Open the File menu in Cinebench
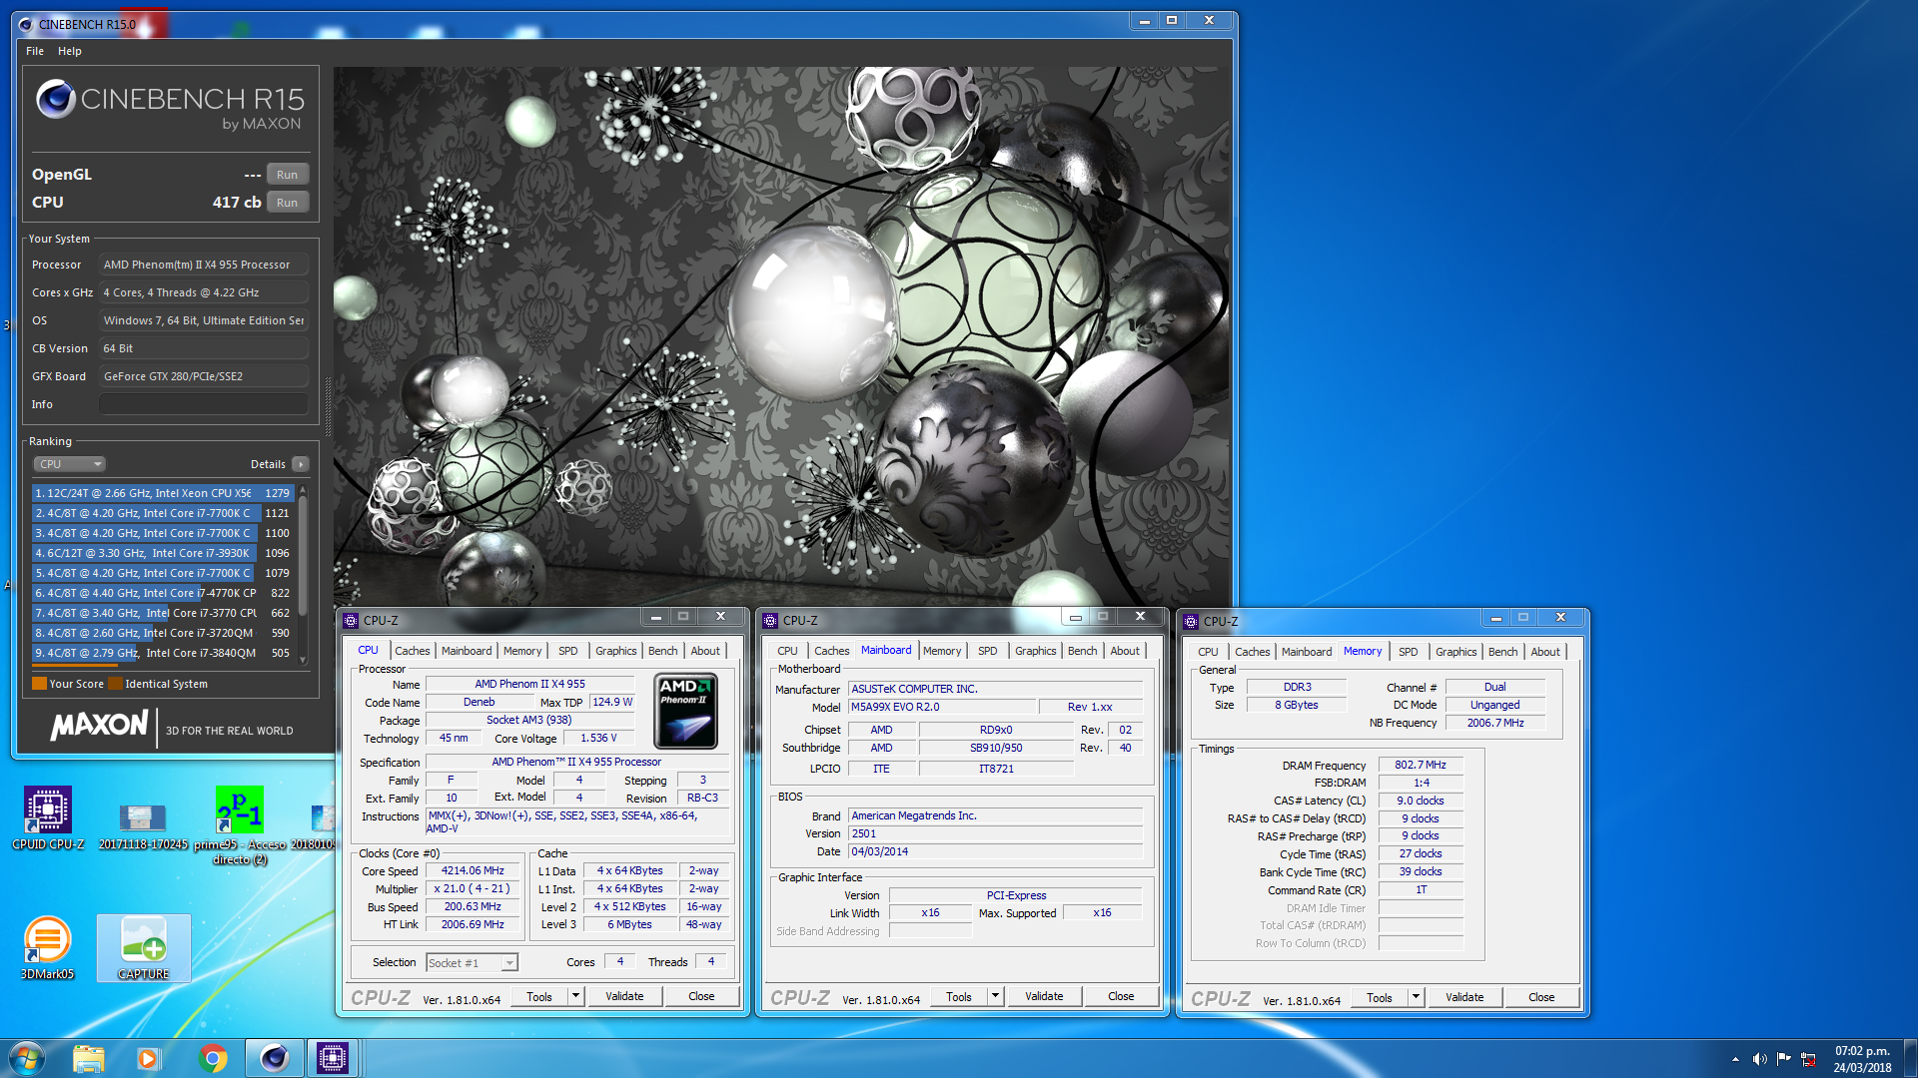Viewport: 1918px width, 1078px height. pos(35,51)
